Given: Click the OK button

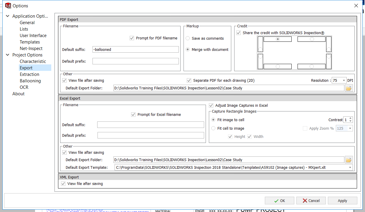Looking at the screenshot, I should [x=279, y=201].
